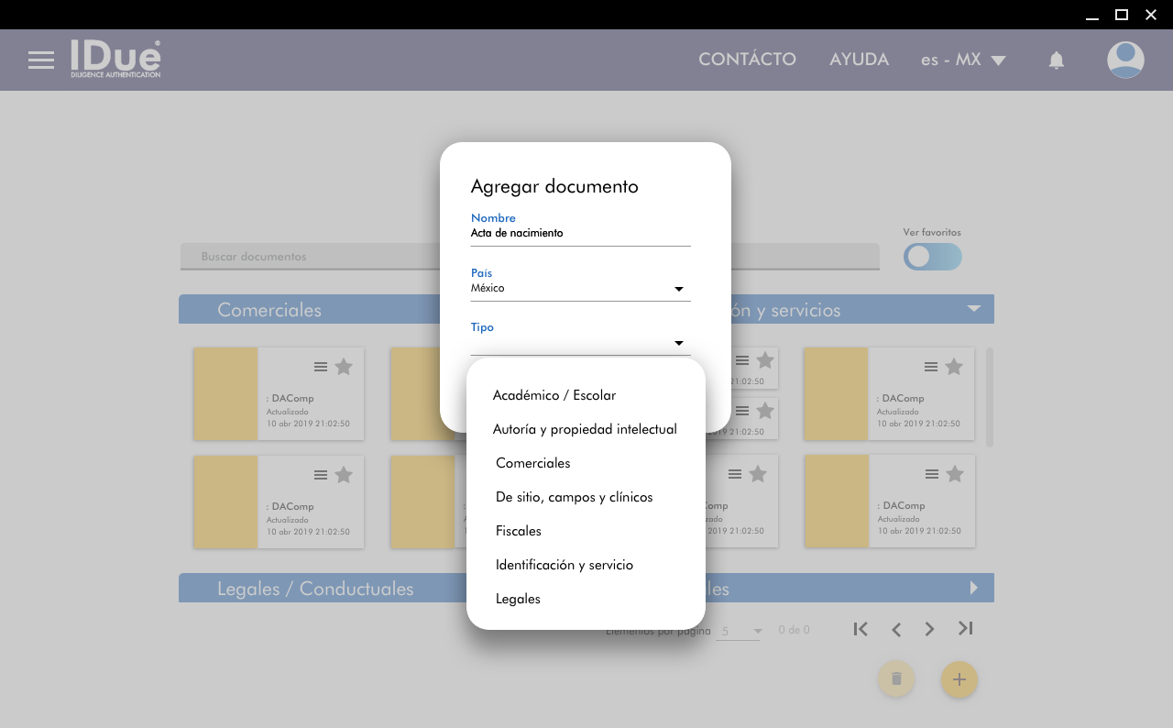Toggle the Ver favoritos switch
This screenshot has height=728, width=1173.
[x=932, y=257]
